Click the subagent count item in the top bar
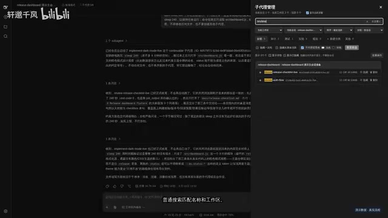The height and width of the screenshot is (218, 388). pyautogui.click(x=87, y=5)
